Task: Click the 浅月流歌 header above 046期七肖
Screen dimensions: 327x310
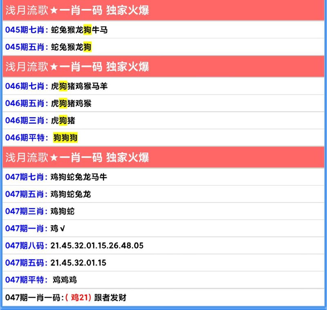Action: 163,66
